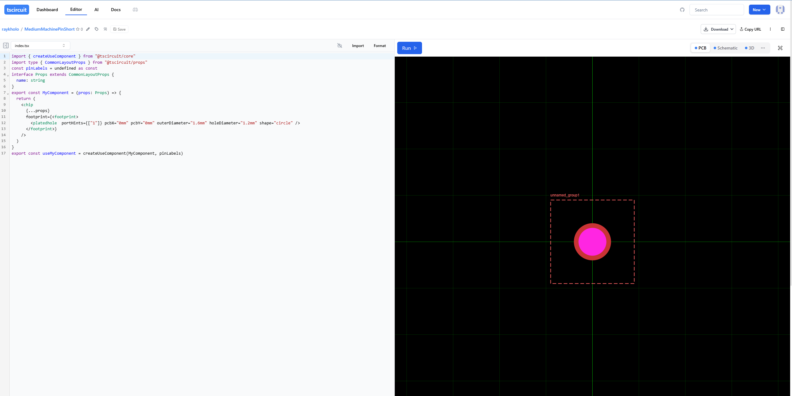Click the GitHub icon in the header

pos(682,10)
